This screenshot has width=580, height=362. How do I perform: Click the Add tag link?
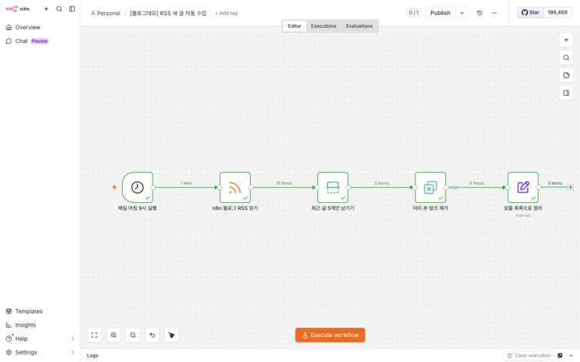point(226,14)
